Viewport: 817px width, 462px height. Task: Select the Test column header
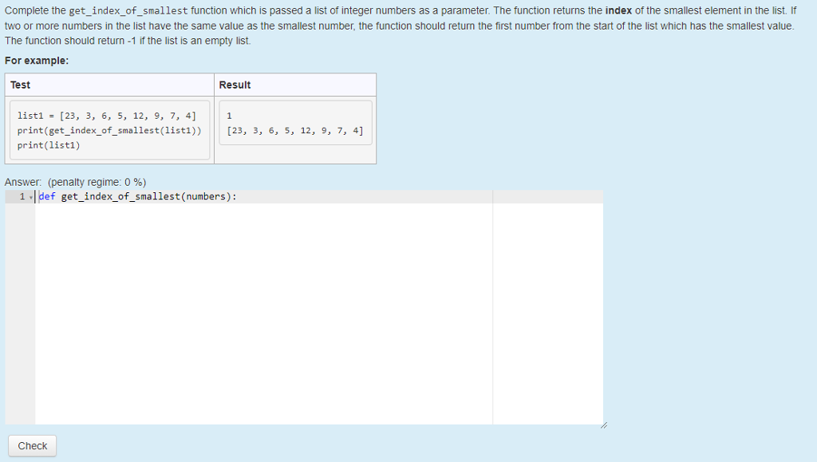(x=19, y=85)
